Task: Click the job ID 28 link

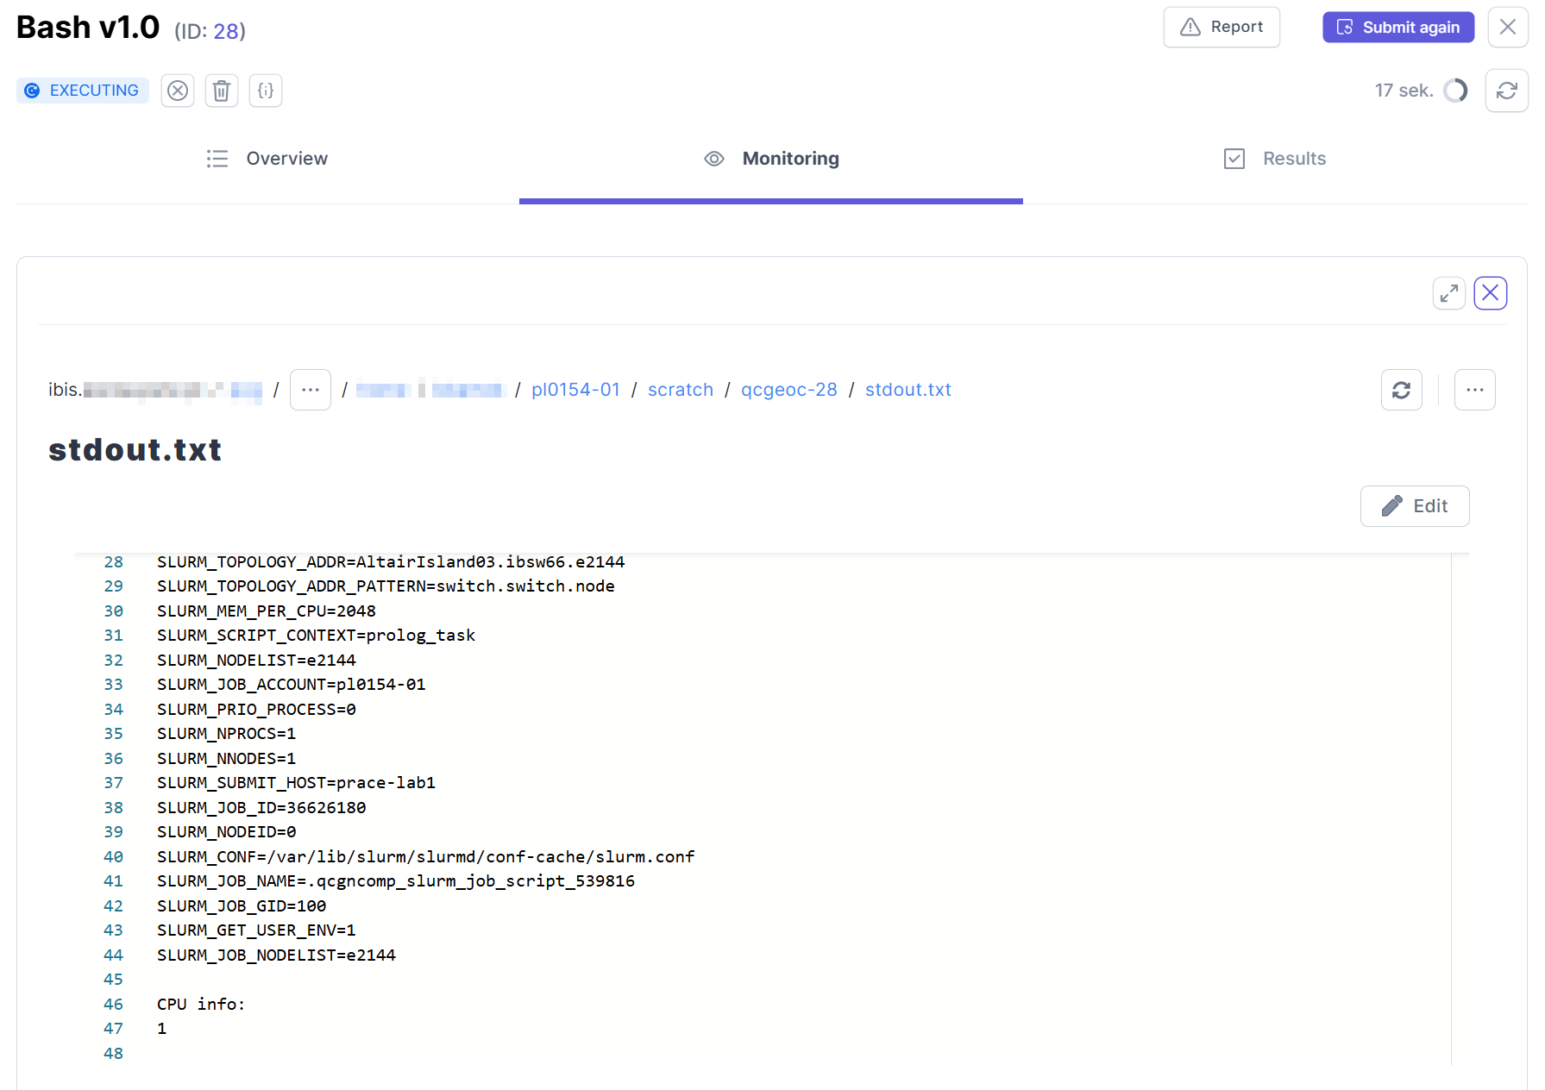Action: click(x=226, y=32)
